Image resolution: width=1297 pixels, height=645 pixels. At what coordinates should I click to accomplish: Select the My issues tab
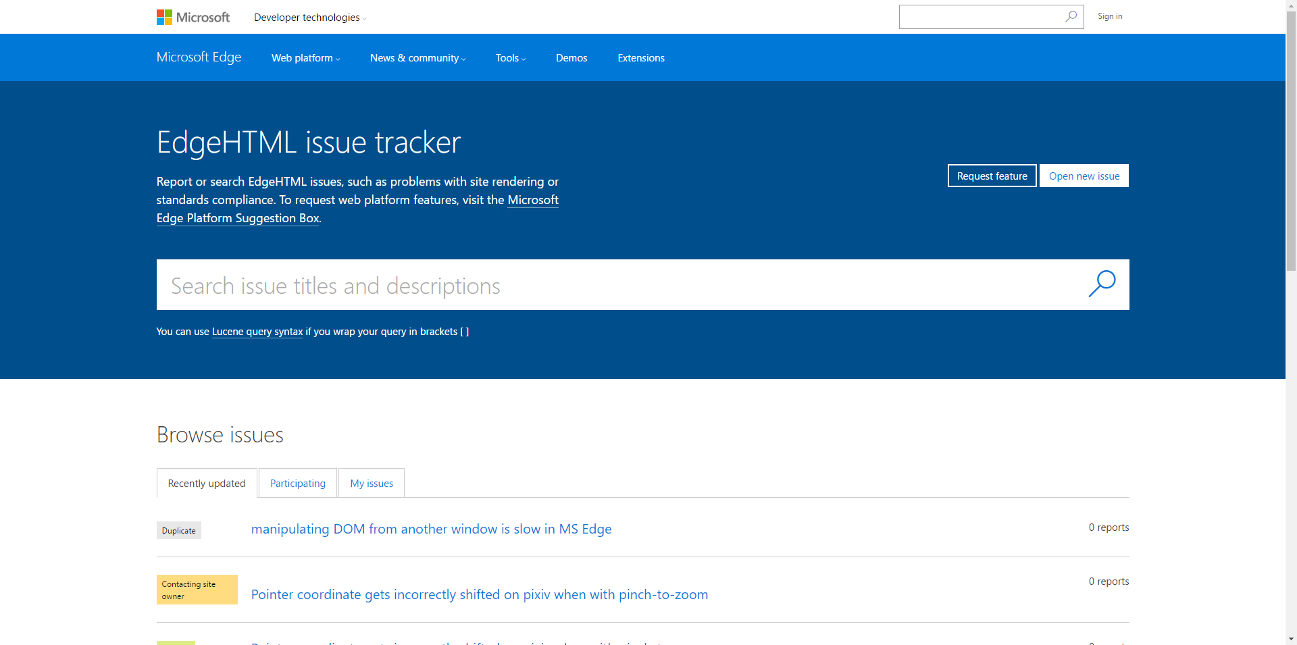[372, 484]
